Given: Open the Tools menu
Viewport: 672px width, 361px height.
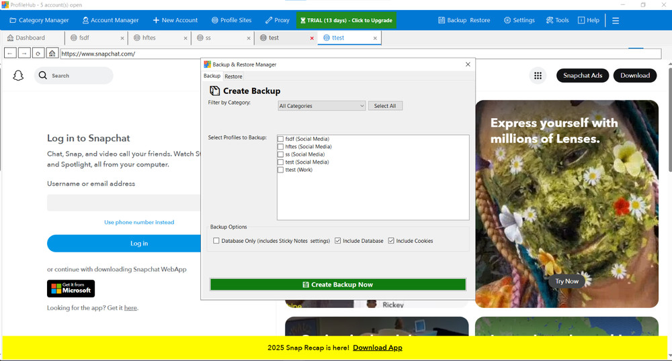Looking at the screenshot, I should [557, 20].
